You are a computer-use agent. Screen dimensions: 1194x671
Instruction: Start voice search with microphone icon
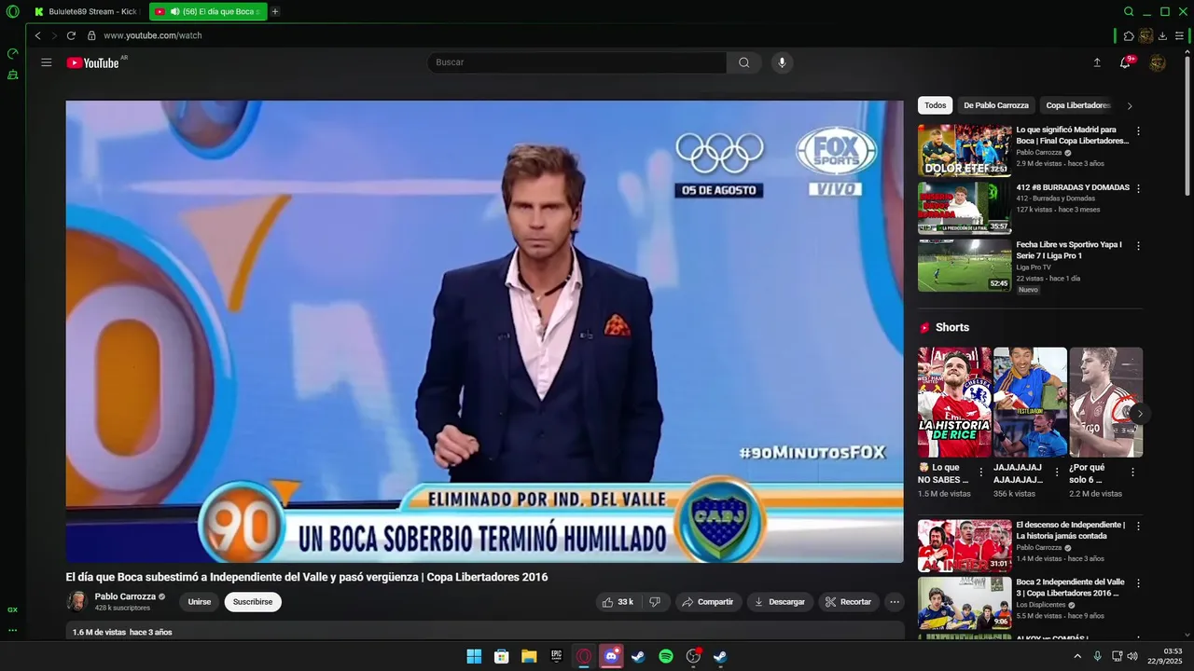tap(782, 62)
